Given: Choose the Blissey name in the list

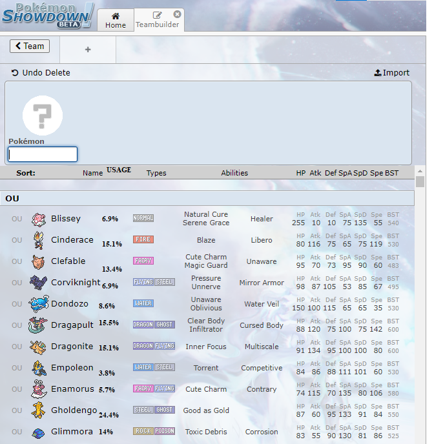Looking at the screenshot, I should pyautogui.click(x=66, y=219).
